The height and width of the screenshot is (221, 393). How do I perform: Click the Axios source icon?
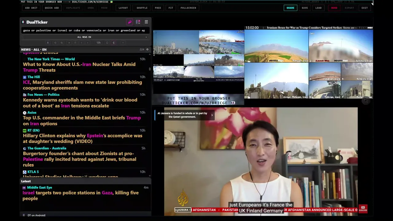click(25, 113)
